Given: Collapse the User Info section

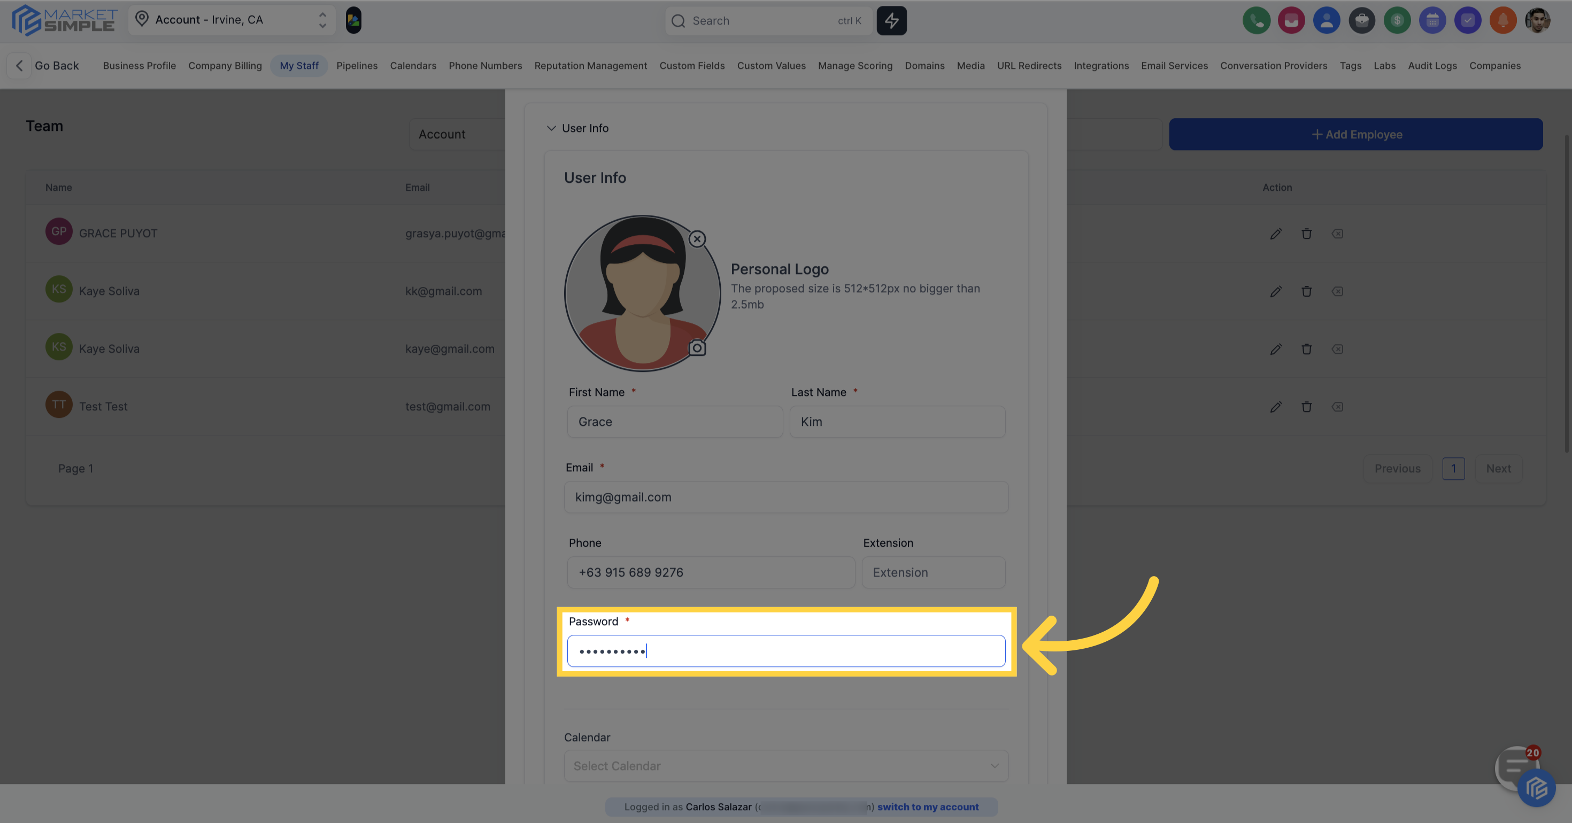Looking at the screenshot, I should pyautogui.click(x=551, y=128).
